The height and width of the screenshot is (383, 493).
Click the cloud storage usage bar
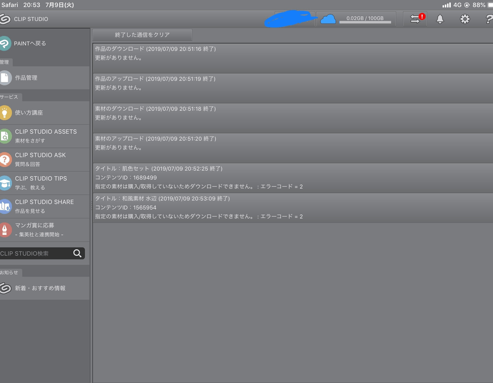pyautogui.click(x=365, y=22)
